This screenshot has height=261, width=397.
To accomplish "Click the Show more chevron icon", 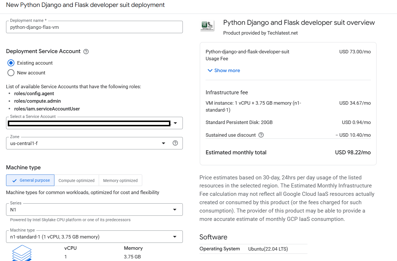I will tap(210, 70).
